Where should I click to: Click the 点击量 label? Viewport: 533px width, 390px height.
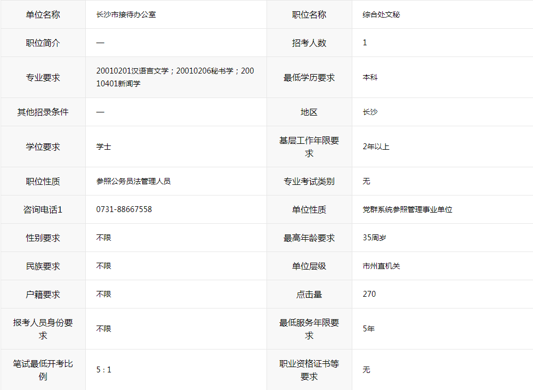tap(309, 294)
